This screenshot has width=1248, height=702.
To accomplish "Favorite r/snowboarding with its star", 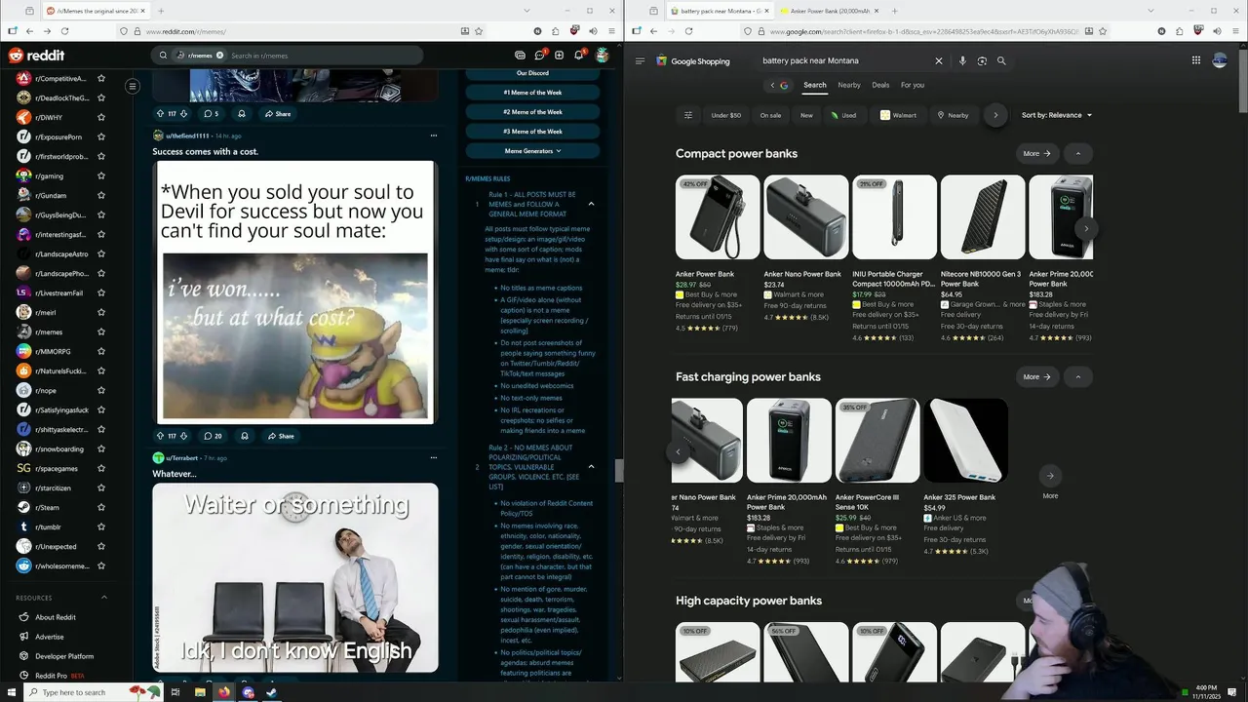I will coord(101,448).
